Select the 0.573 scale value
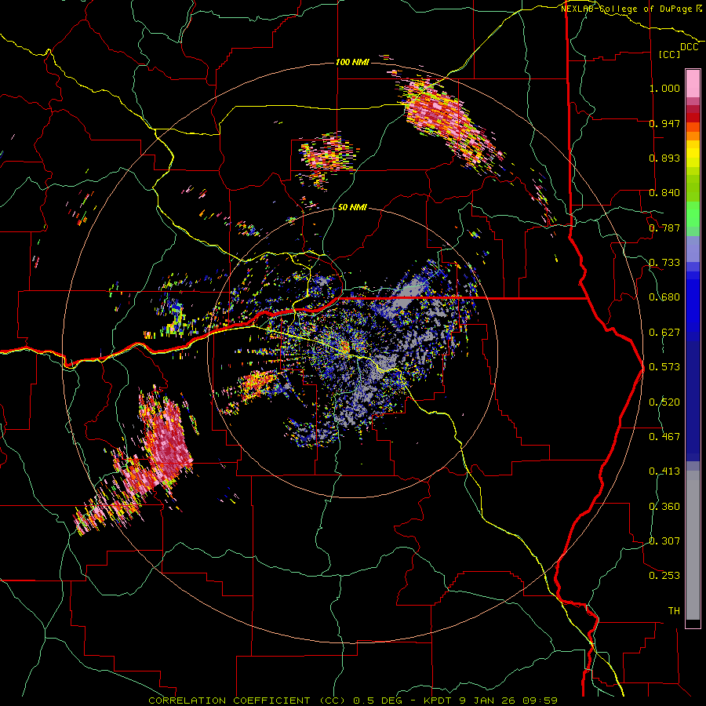Viewport: 706px width, 706px height. point(664,367)
